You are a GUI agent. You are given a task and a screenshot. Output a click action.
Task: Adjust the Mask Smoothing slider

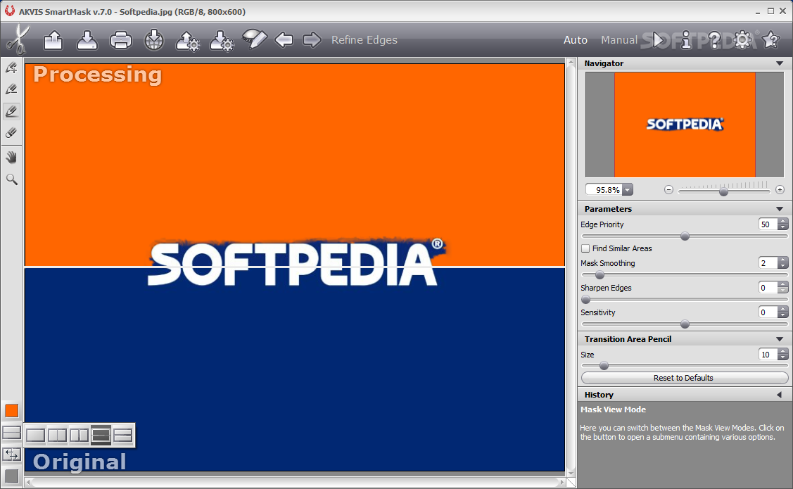coord(599,275)
